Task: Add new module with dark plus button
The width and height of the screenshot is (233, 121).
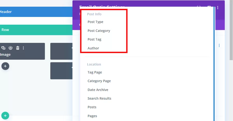Action: tap(5, 66)
